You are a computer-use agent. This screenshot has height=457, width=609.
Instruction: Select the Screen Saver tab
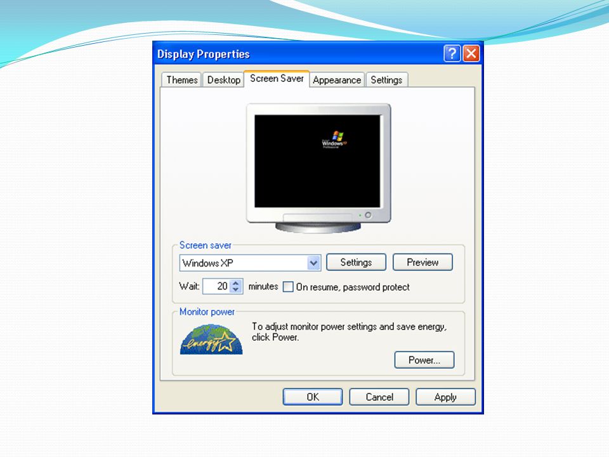[x=277, y=79]
